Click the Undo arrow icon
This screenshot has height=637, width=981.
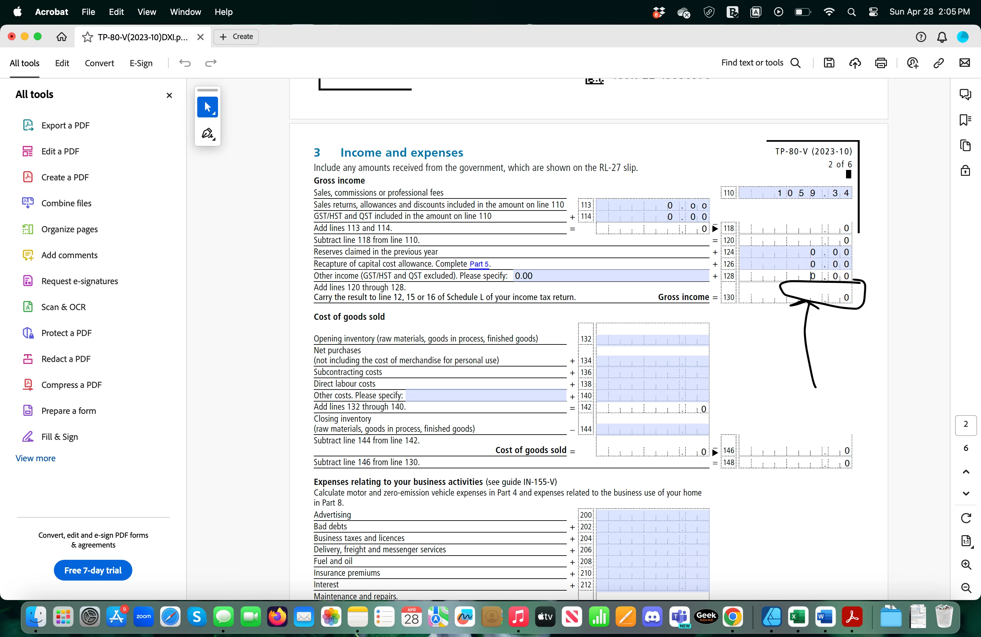coord(185,63)
